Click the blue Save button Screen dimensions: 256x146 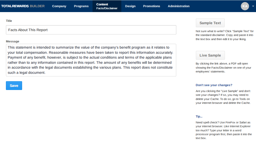(14, 86)
